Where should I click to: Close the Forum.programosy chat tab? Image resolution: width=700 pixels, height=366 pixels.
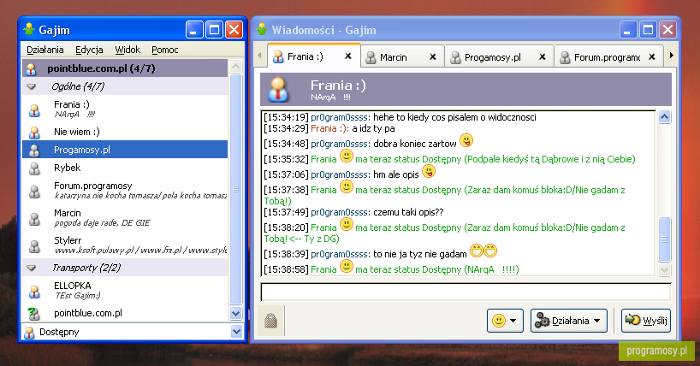[652, 56]
